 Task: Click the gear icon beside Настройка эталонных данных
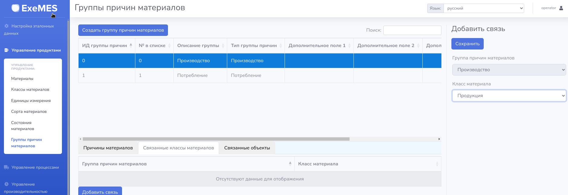coord(6,26)
